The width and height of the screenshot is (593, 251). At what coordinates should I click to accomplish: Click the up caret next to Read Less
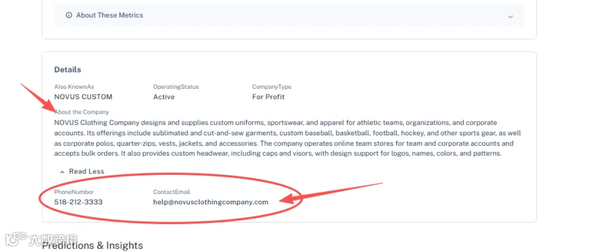tap(63, 172)
